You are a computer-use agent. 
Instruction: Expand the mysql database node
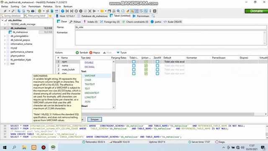click(5, 48)
